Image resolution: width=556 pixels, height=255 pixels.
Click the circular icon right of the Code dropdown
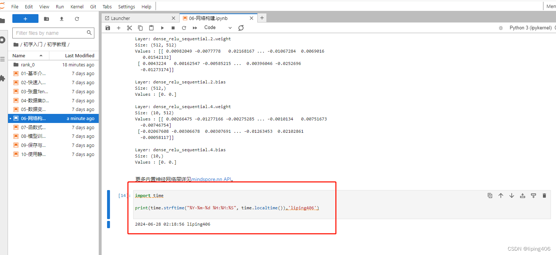241,28
